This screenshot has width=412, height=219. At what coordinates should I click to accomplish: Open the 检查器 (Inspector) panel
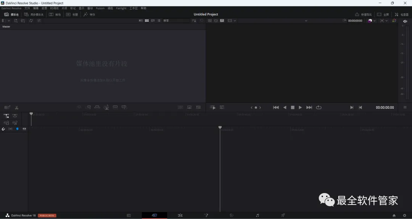(401, 14)
